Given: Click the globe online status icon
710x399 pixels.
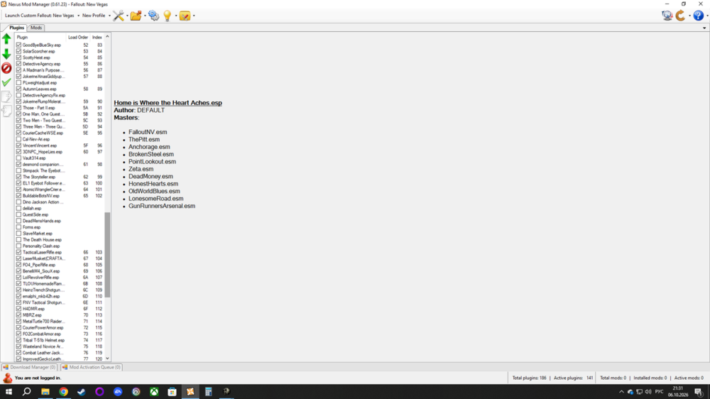Looking at the screenshot, I should (x=667, y=16).
